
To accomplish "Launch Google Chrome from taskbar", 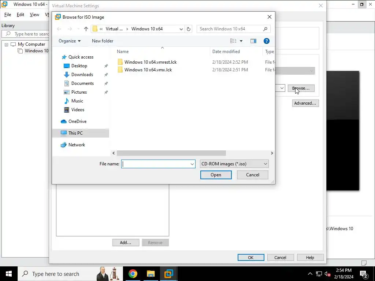I will tap(133, 274).
